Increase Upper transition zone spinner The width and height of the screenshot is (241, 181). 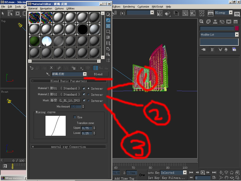[94, 127]
